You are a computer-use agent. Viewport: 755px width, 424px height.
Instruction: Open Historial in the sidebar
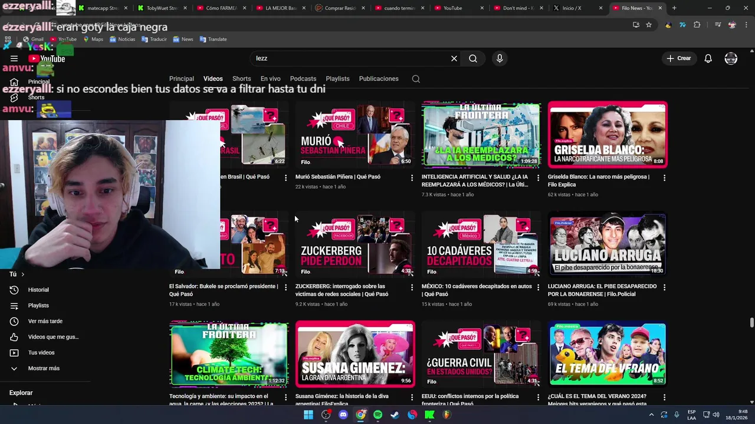[38, 290]
